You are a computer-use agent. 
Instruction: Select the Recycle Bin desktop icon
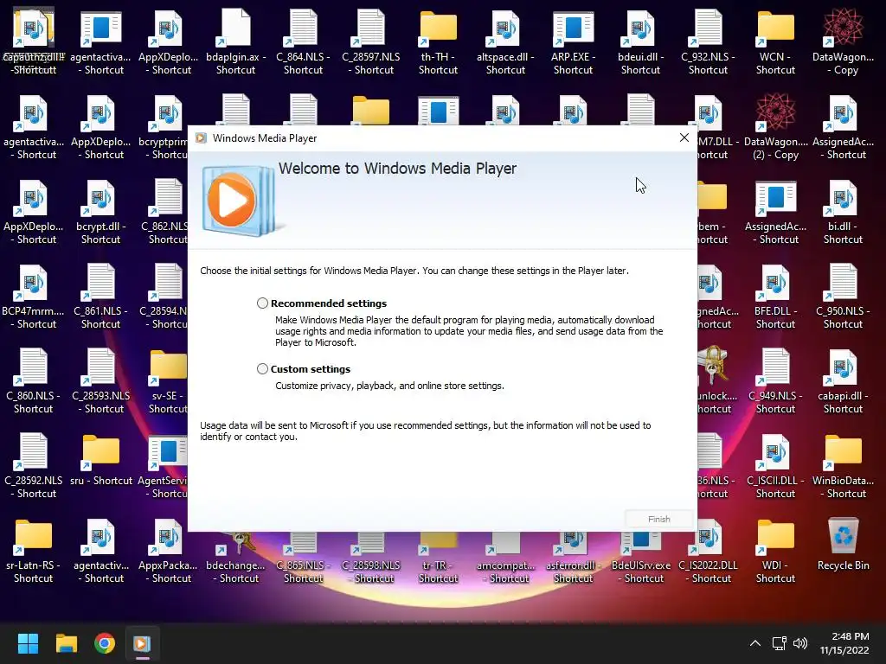click(x=843, y=545)
